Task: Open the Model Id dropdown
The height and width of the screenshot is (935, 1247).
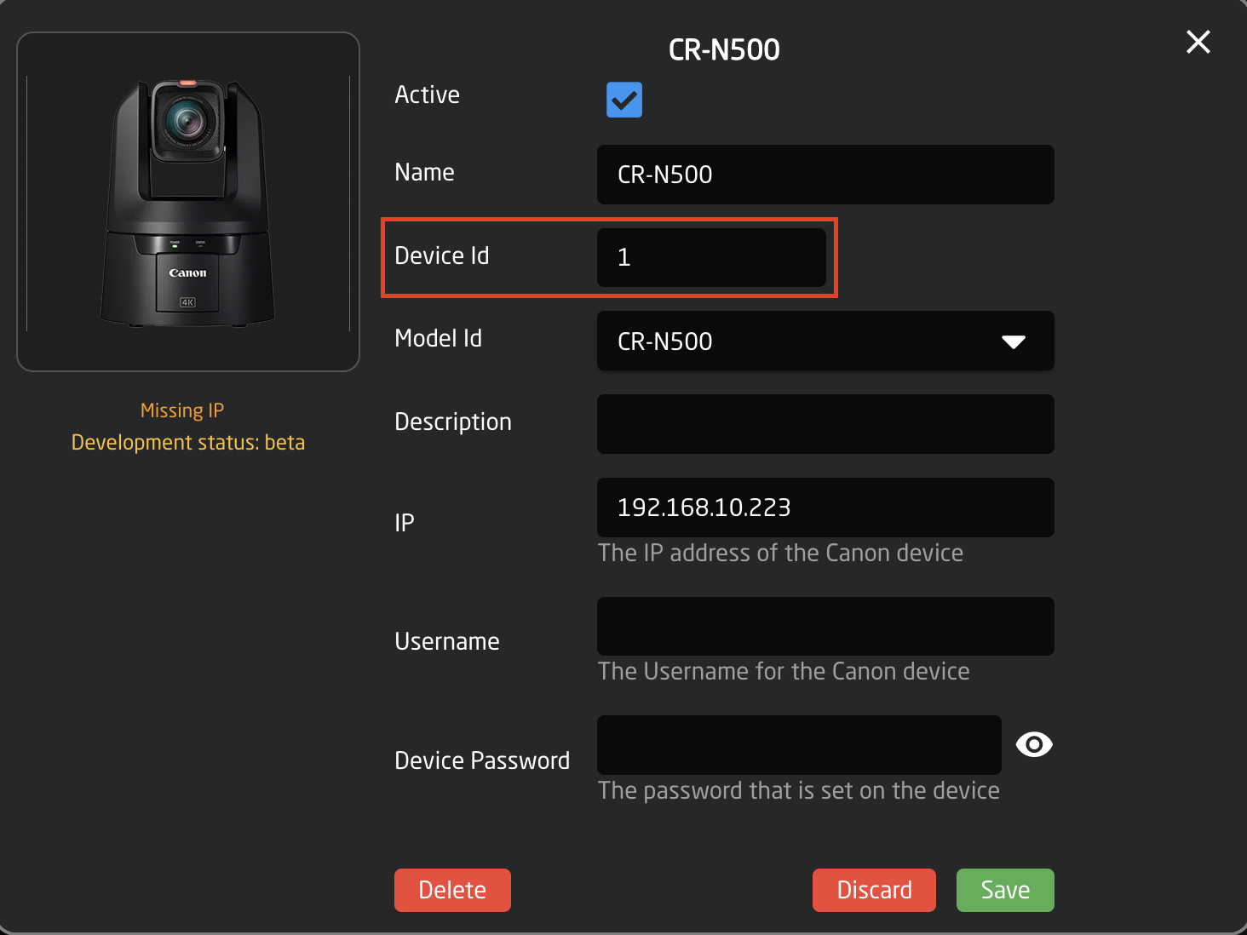Action: (x=825, y=341)
